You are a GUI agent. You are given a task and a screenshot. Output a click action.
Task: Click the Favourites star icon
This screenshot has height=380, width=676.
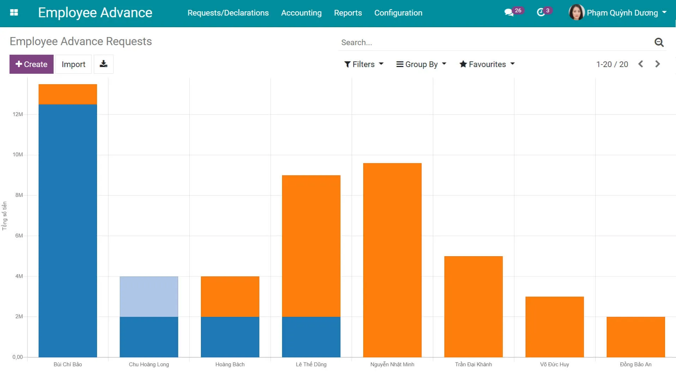point(463,64)
